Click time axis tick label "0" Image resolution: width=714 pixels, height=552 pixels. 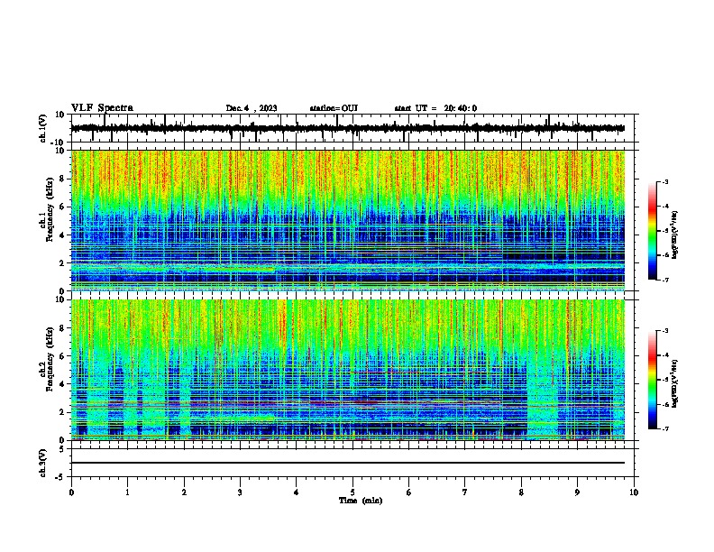71,492
